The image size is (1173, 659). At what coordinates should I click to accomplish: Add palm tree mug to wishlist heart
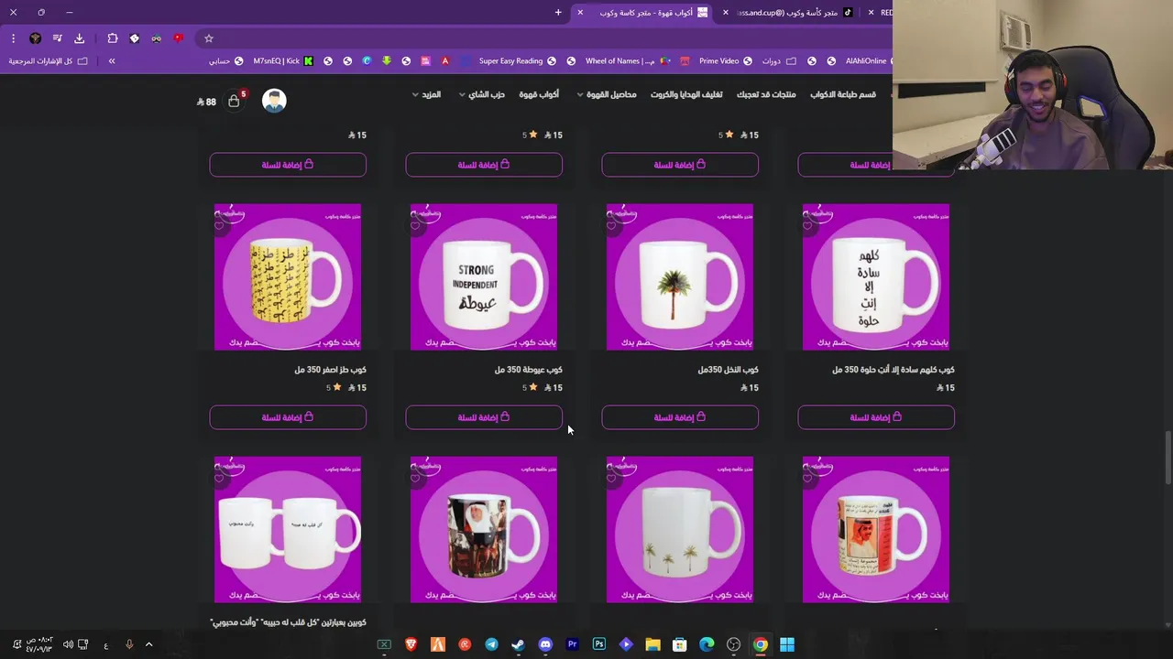[x=611, y=225]
